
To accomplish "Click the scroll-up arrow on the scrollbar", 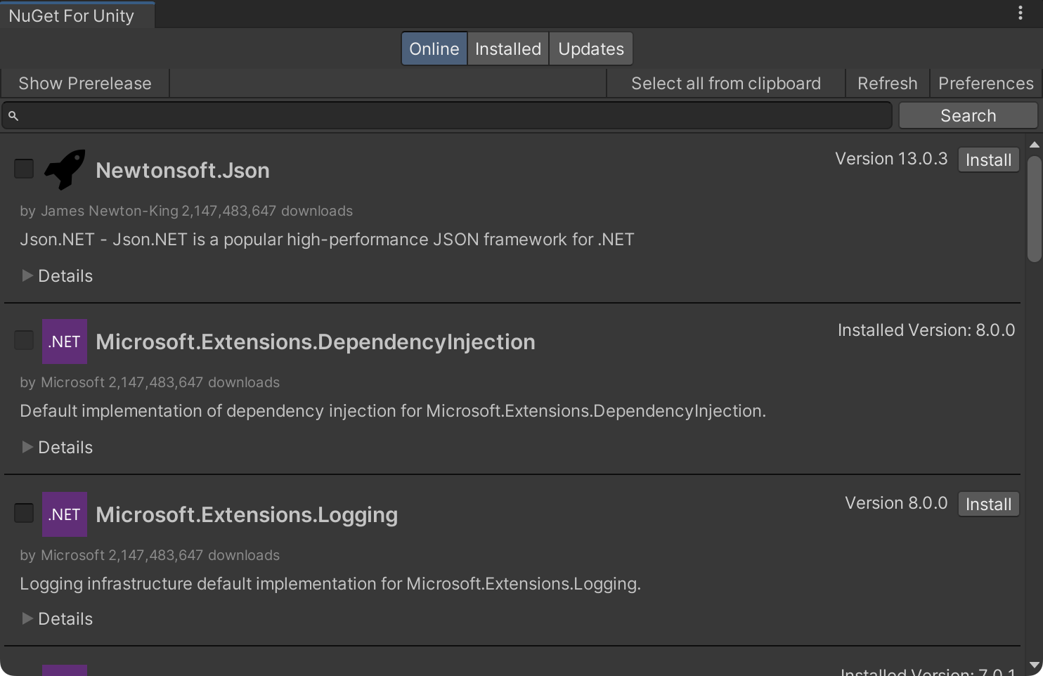I will (1034, 144).
